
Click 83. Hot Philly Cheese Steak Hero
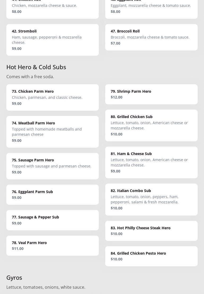pos(151,231)
